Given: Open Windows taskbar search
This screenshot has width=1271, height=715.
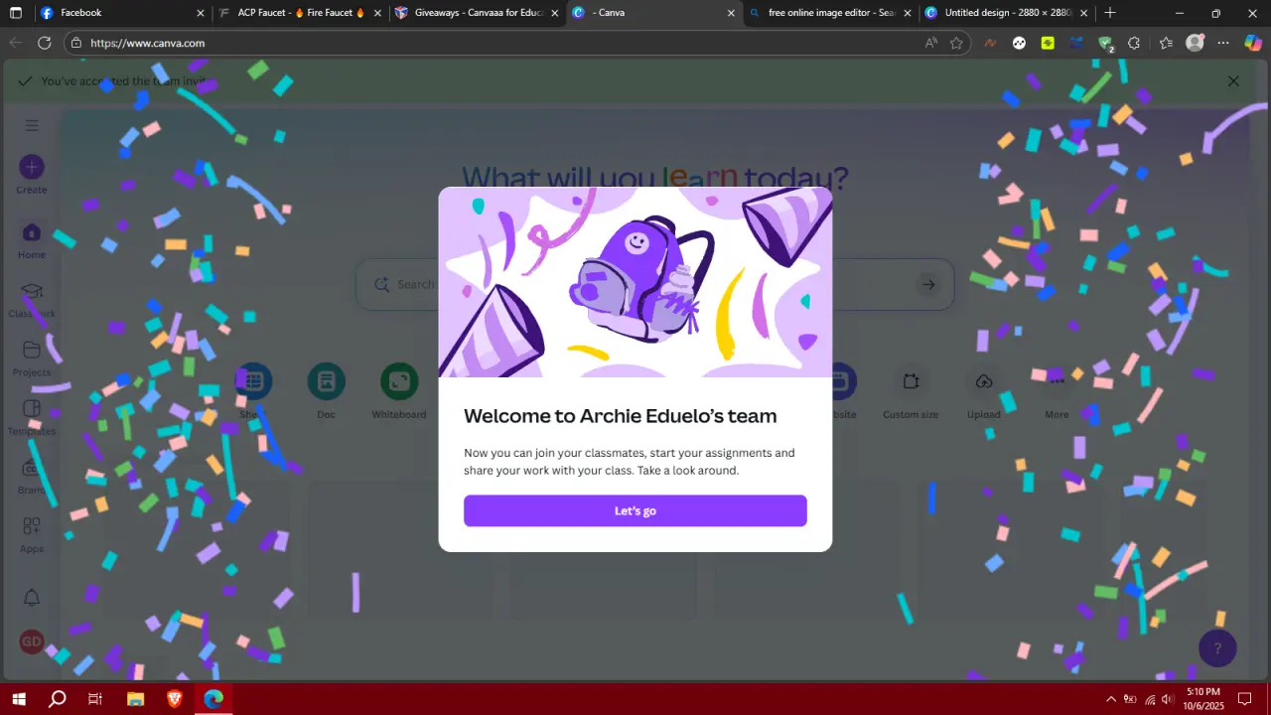Looking at the screenshot, I should [x=58, y=699].
